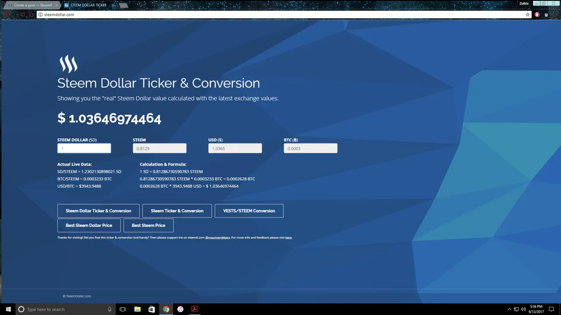Click the microphone icon in taskbar search

(x=110, y=309)
